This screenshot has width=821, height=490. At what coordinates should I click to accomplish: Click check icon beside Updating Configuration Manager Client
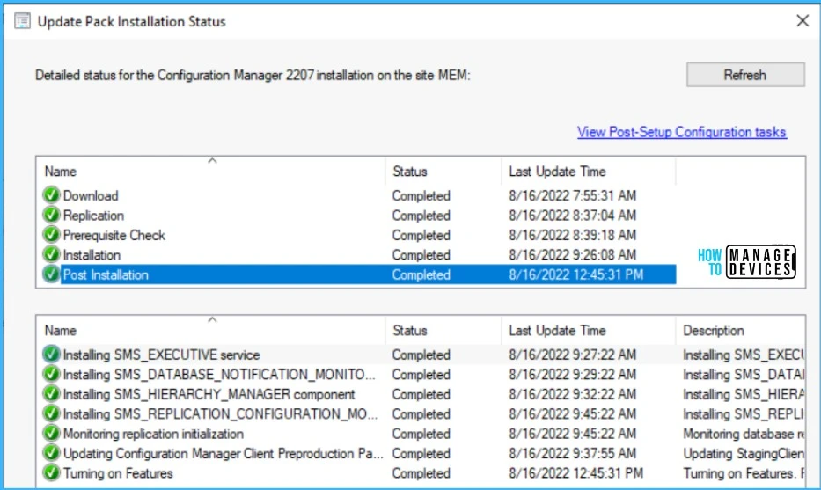point(51,453)
